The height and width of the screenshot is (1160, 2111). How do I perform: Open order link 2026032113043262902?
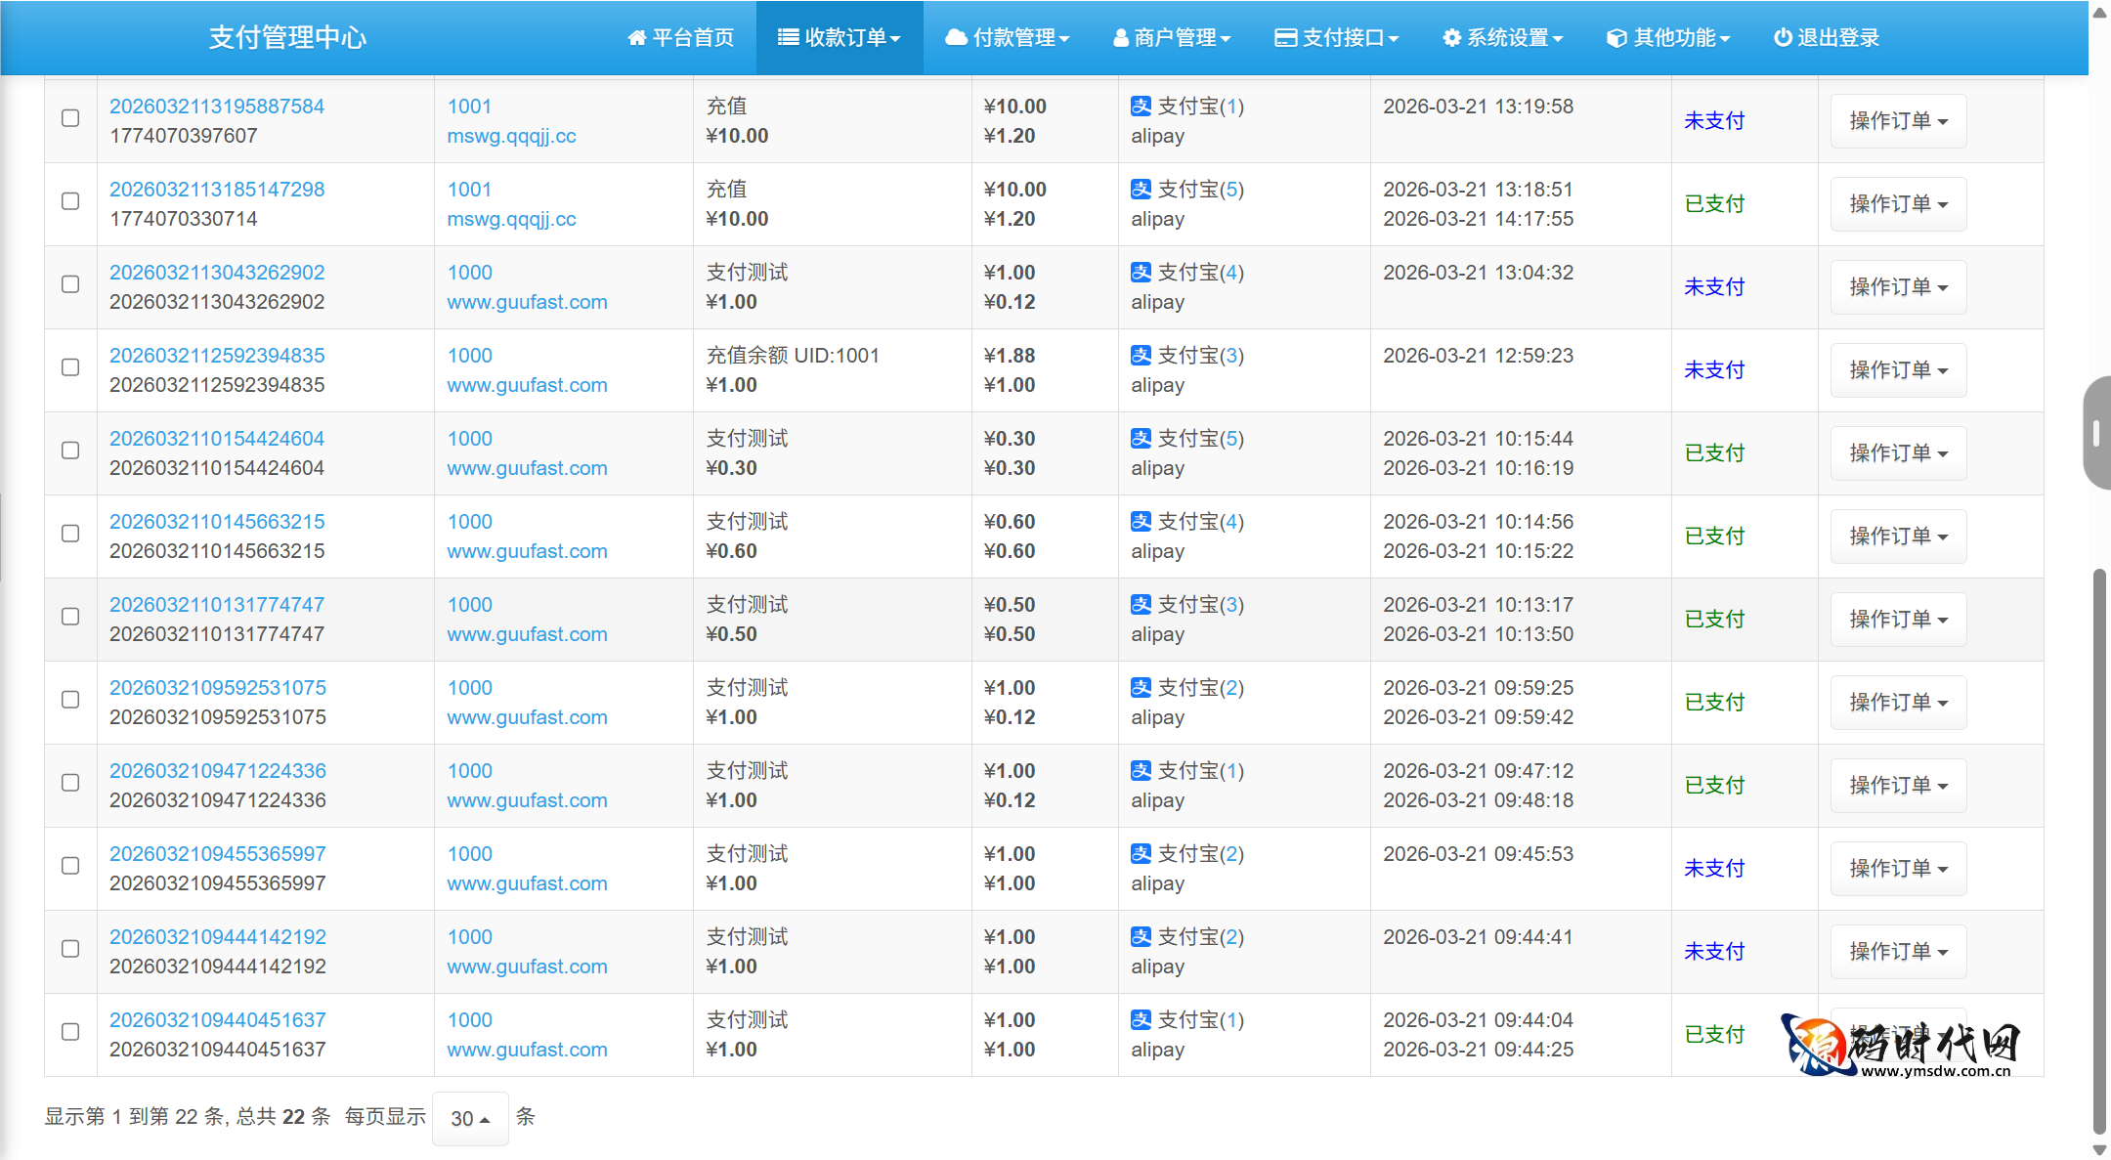[x=217, y=273]
